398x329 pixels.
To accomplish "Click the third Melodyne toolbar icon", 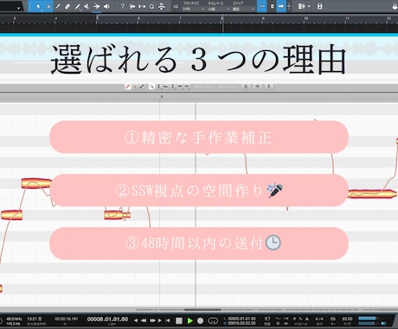I will coord(142,87).
